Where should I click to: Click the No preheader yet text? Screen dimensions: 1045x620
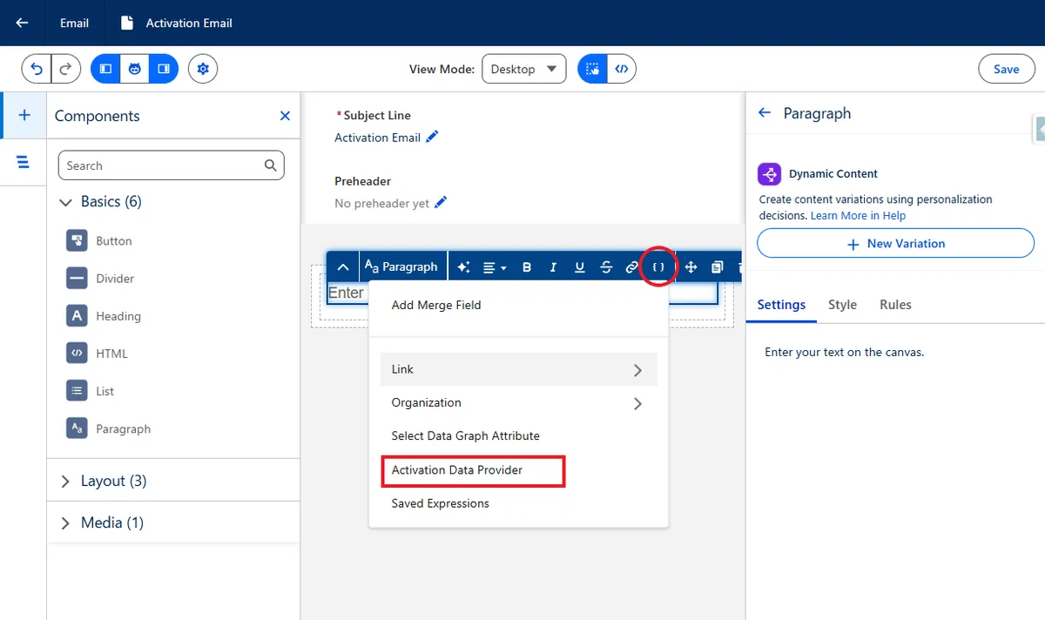pyautogui.click(x=381, y=203)
